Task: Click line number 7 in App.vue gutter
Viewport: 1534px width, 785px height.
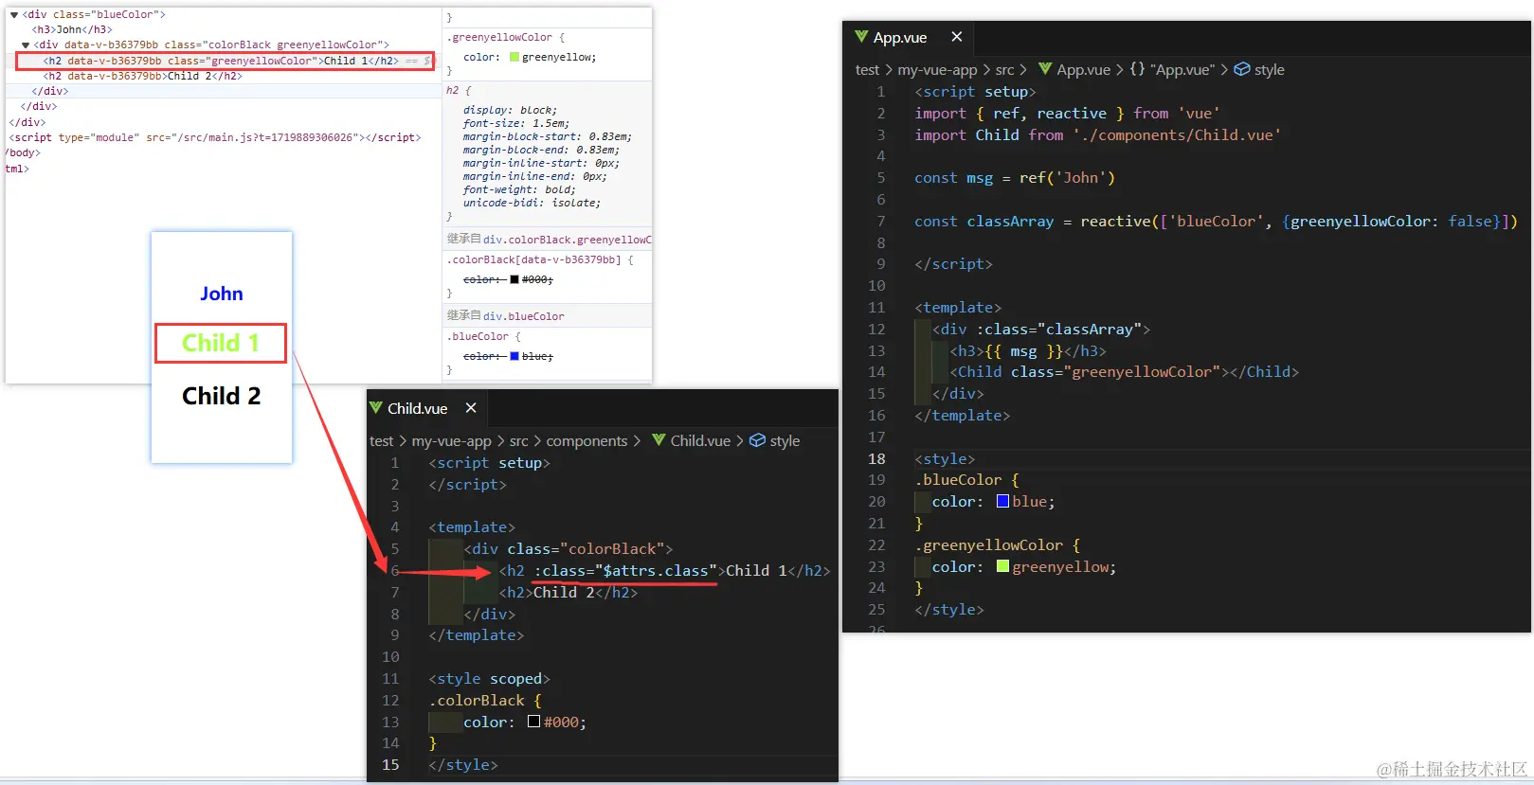Action: (880, 221)
